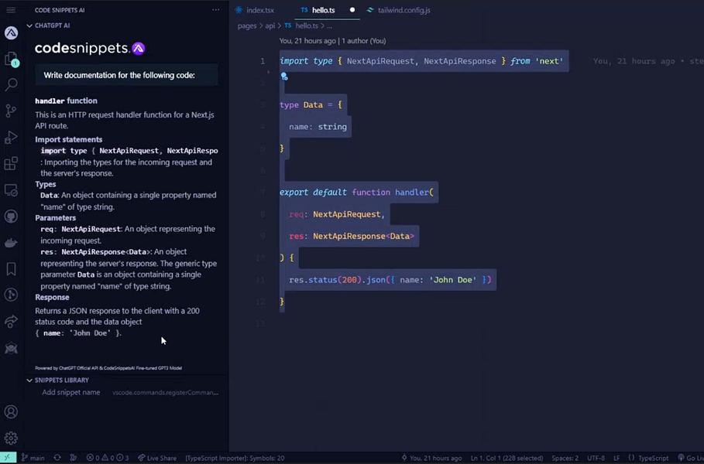
Task: Open the Git Graph circular icon
Action: click(11, 295)
